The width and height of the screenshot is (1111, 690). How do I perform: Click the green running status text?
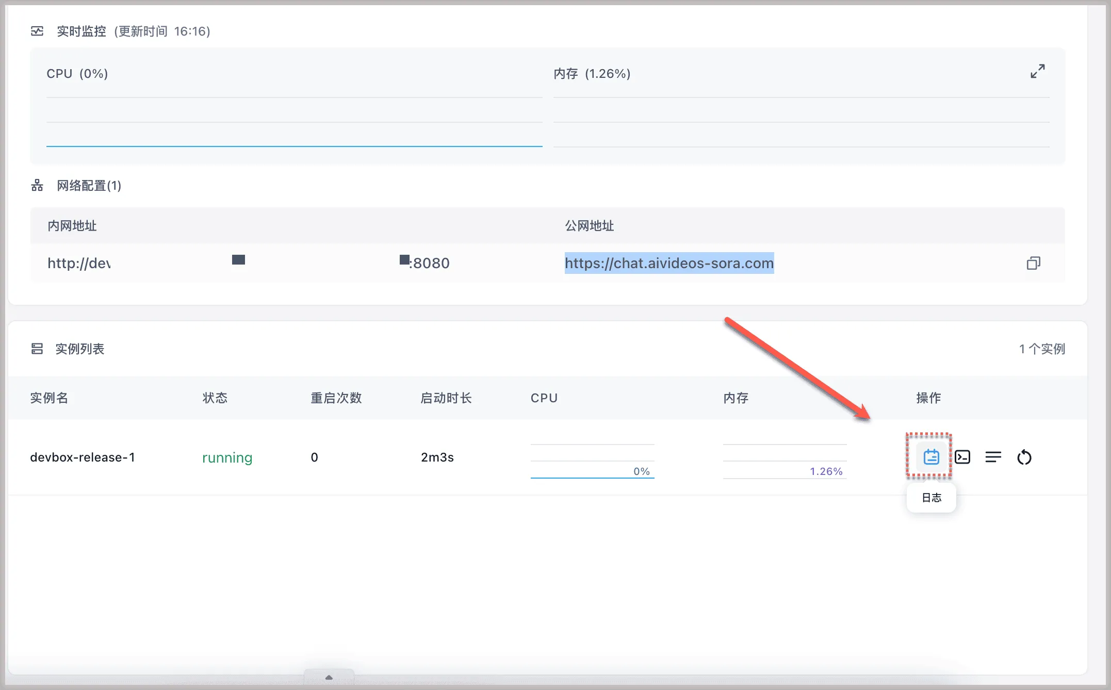click(x=227, y=457)
